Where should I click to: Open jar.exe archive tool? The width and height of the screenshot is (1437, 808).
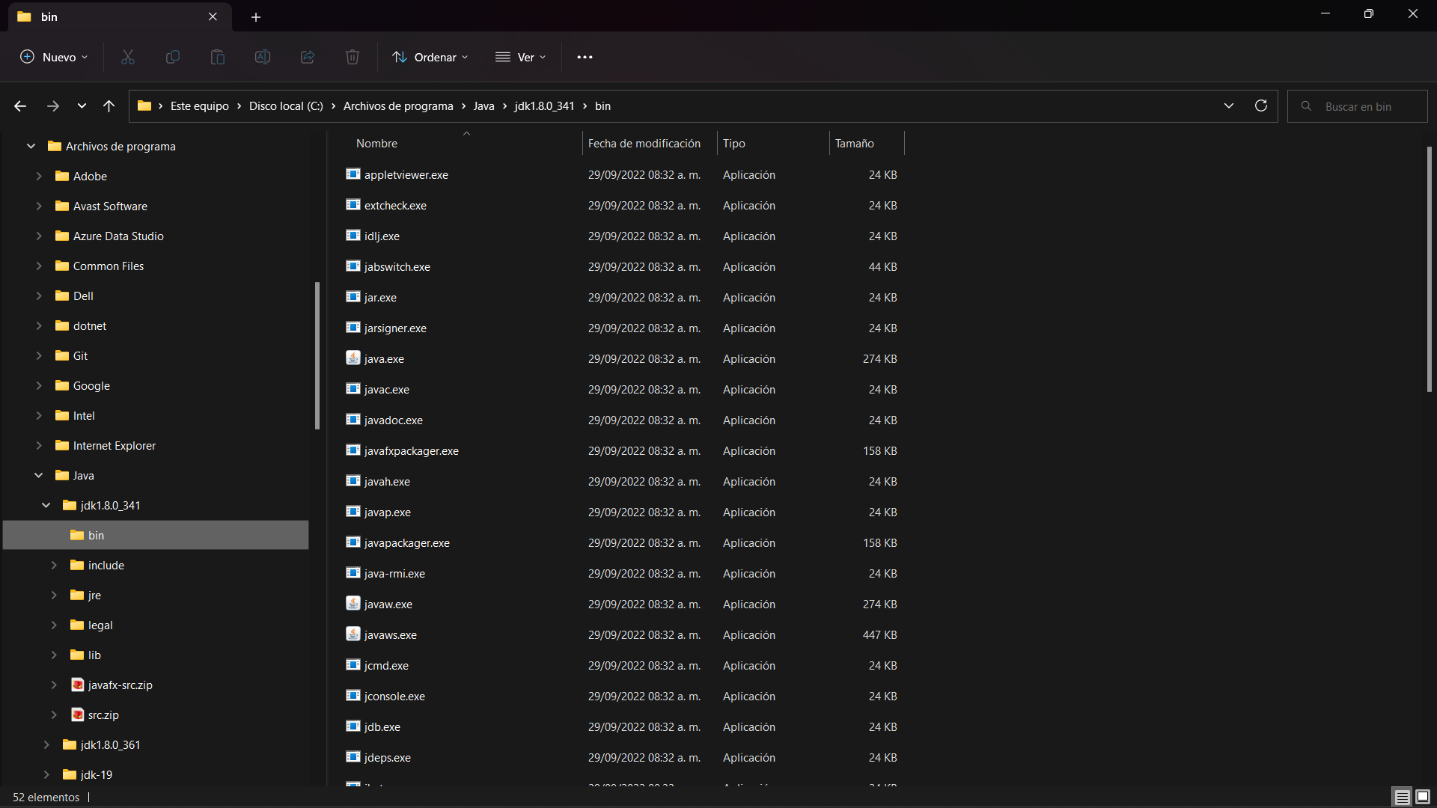(380, 297)
